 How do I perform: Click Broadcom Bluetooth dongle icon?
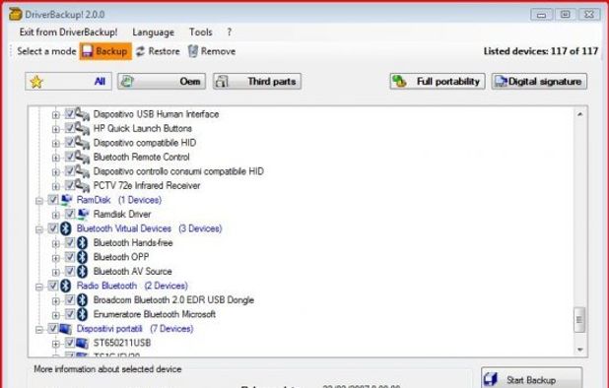click(x=82, y=300)
